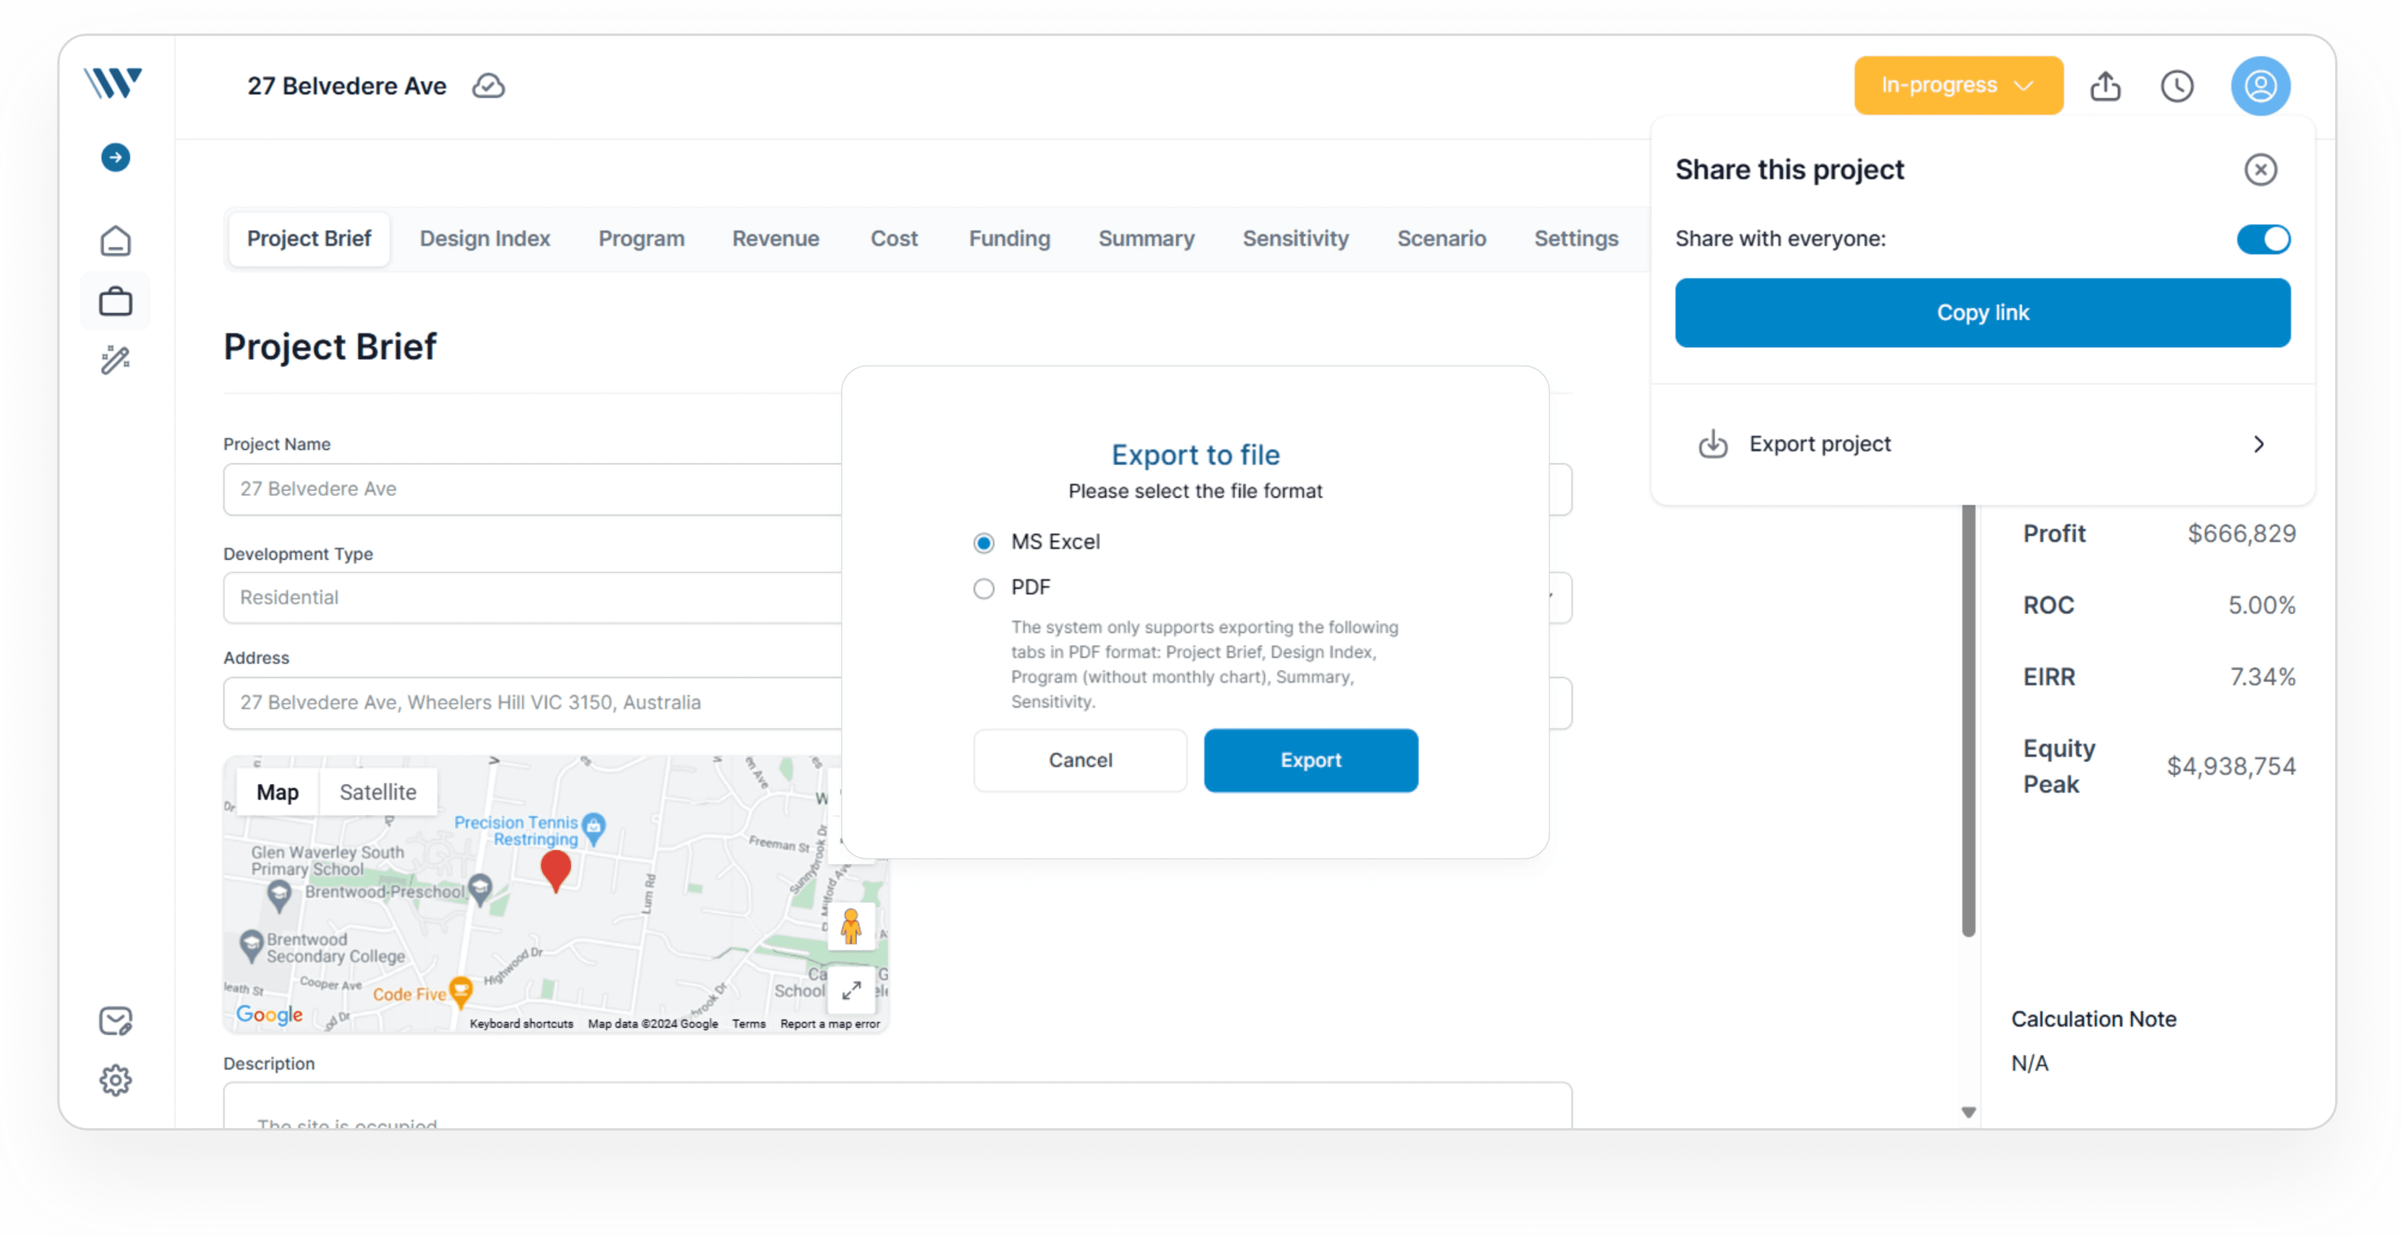Screen dimensions: 2401x1236
Task: Switch to the Revenue tab
Action: click(774, 238)
